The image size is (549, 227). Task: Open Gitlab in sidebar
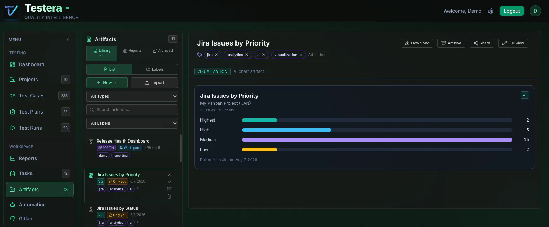(40, 219)
